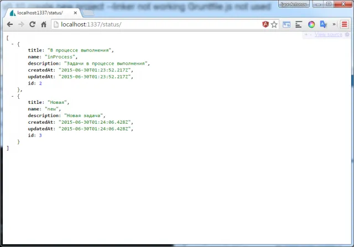Image resolution: width=354 pixels, height=247 pixels.
Task: Click the id value 3
Action: tap(40, 135)
